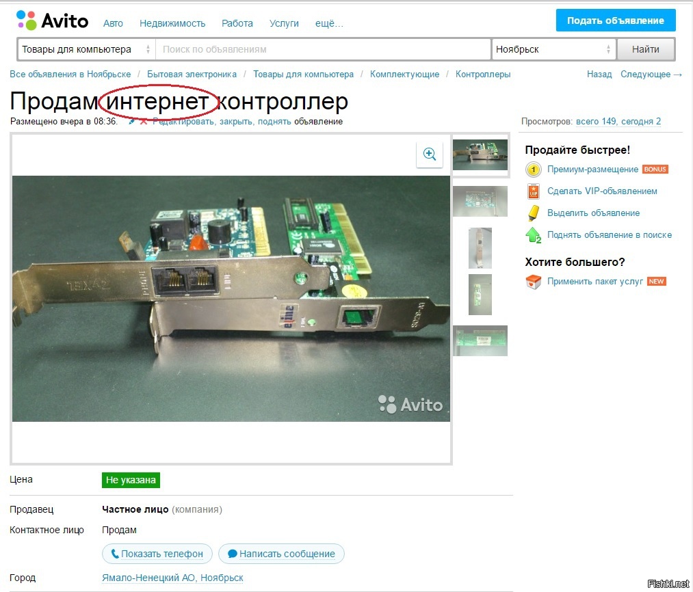The width and height of the screenshot is (693, 592).
Task: Select the last thumbnail in the photo strip
Action: pos(479,340)
